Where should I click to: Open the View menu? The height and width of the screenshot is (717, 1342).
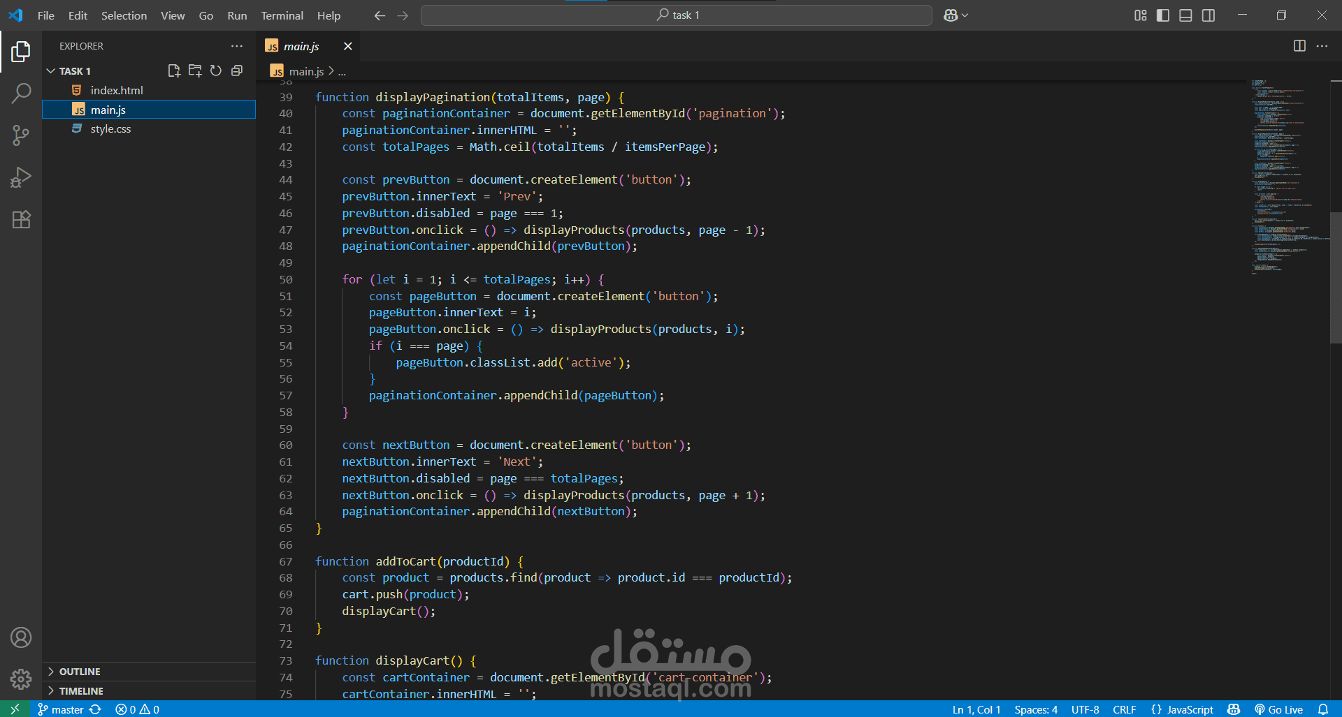click(173, 15)
